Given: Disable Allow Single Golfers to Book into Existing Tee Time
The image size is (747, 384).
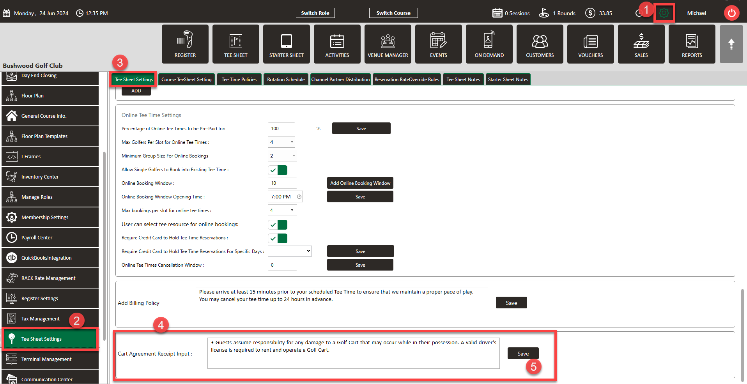Looking at the screenshot, I should pyautogui.click(x=278, y=170).
